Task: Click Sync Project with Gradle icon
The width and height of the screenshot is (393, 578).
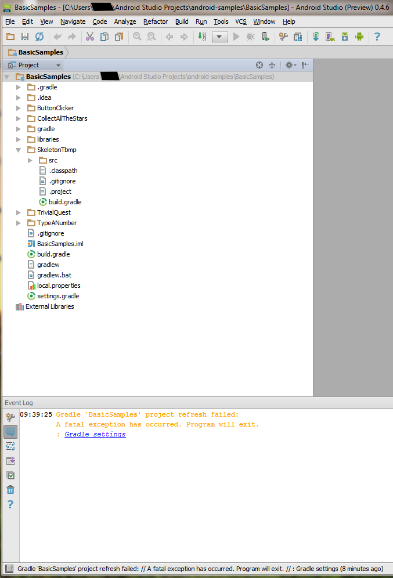Action: [x=316, y=37]
